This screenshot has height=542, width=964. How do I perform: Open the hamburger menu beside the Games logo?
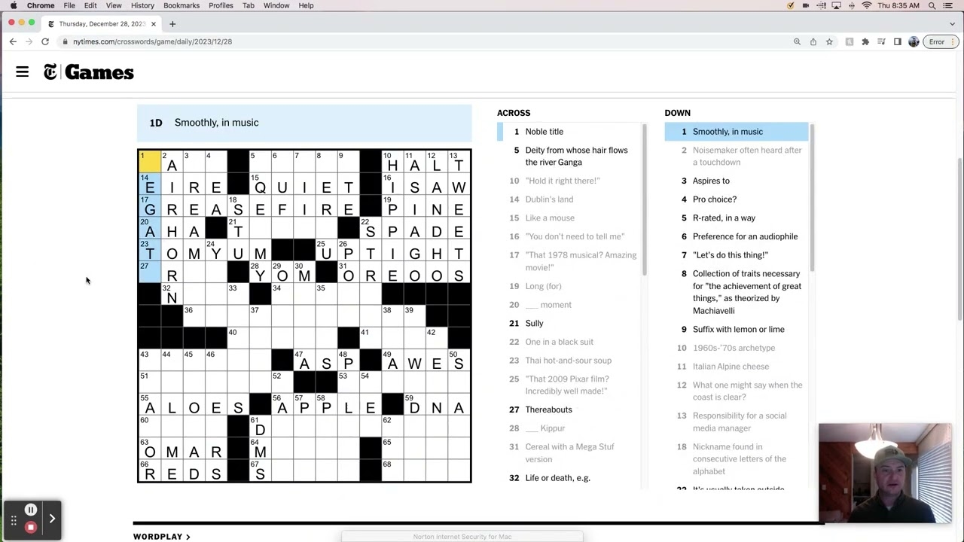(x=22, y=72)
